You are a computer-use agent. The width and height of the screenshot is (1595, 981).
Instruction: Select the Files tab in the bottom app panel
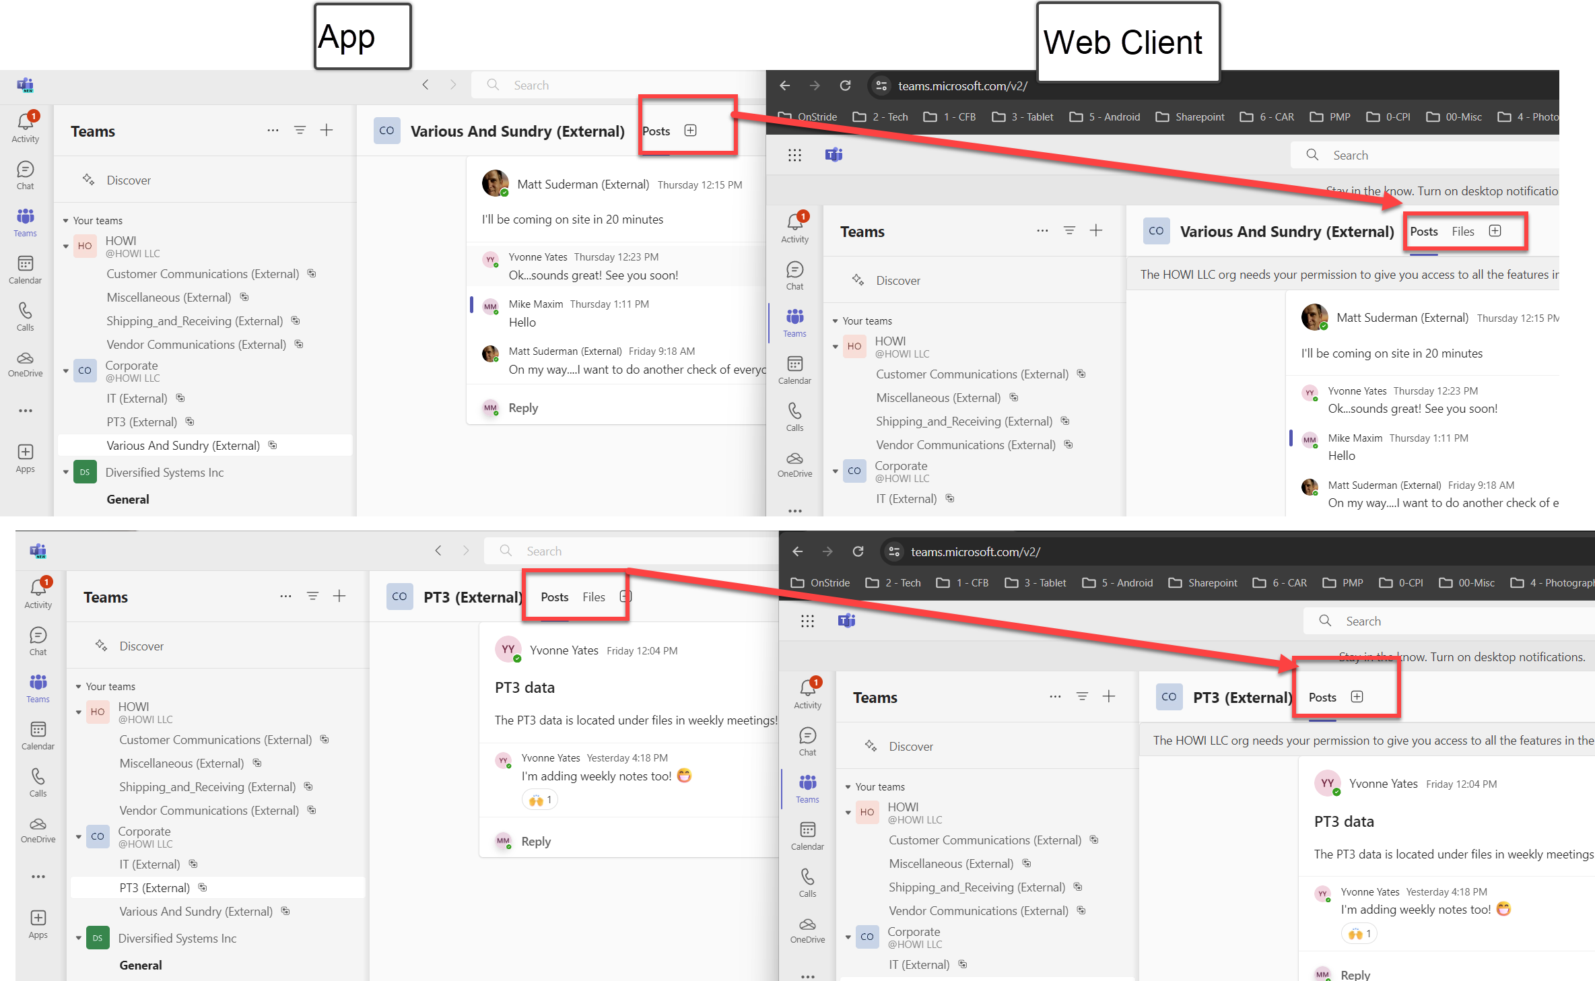(x=594, y=597)
